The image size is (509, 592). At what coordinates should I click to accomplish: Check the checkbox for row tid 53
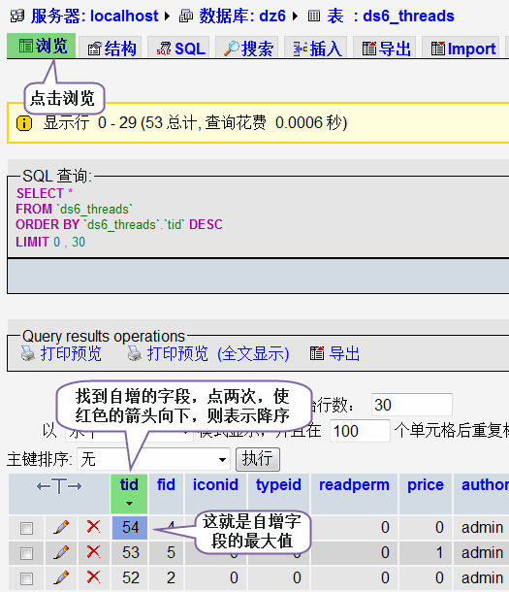[x=26, y=553]
